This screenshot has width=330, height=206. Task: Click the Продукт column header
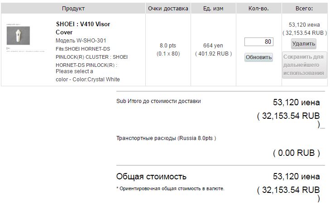[73, 9]
